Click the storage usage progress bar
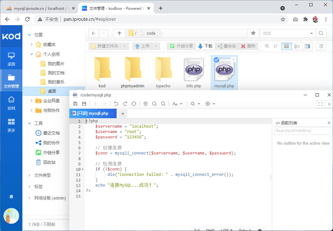Viewport: 333px width, 231px height. (49, 219)
